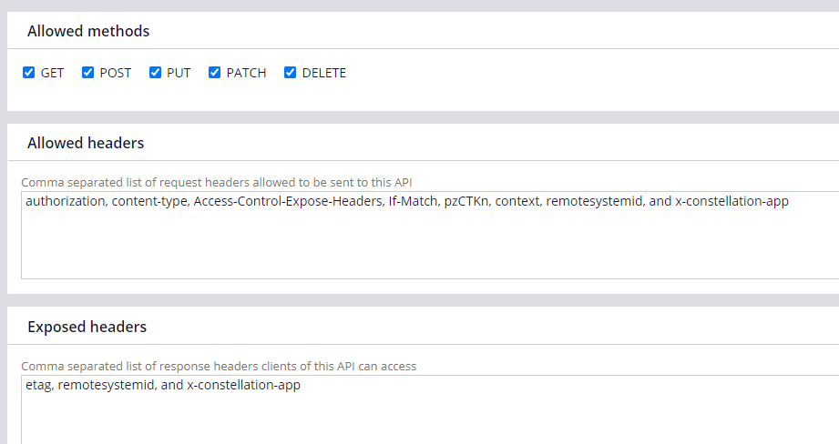Uncheck the GET method checkbox

pyautogui.click(x=29, y=73)
